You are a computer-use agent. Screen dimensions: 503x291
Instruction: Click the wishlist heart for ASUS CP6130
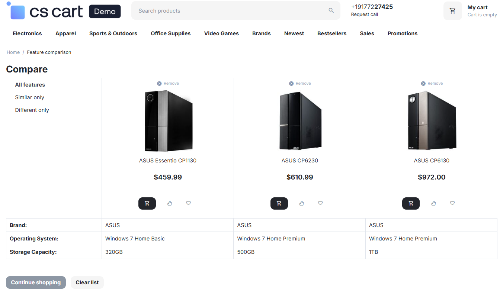pyautogui.click(x=452, y=203)
